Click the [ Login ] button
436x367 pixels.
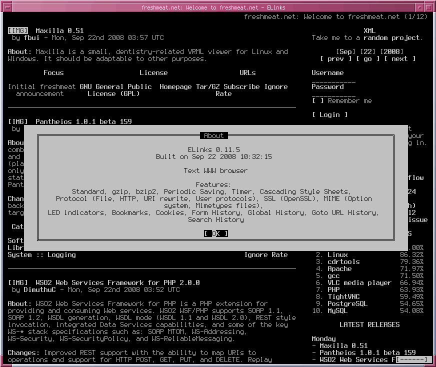point(329,114)
